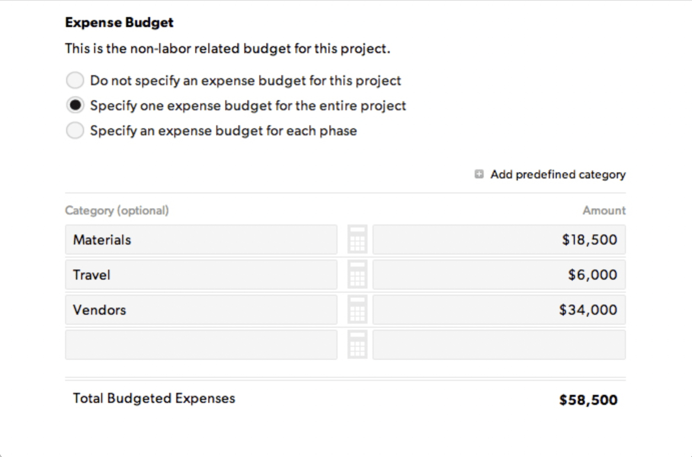Viewport: 692px width, 457px height.
Task: Click the $34,000 amount field
Action: [499, 310]
